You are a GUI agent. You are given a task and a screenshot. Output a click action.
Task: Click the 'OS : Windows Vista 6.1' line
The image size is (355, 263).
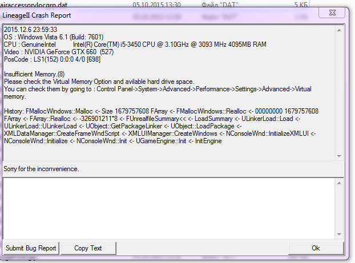click(54, 37)
